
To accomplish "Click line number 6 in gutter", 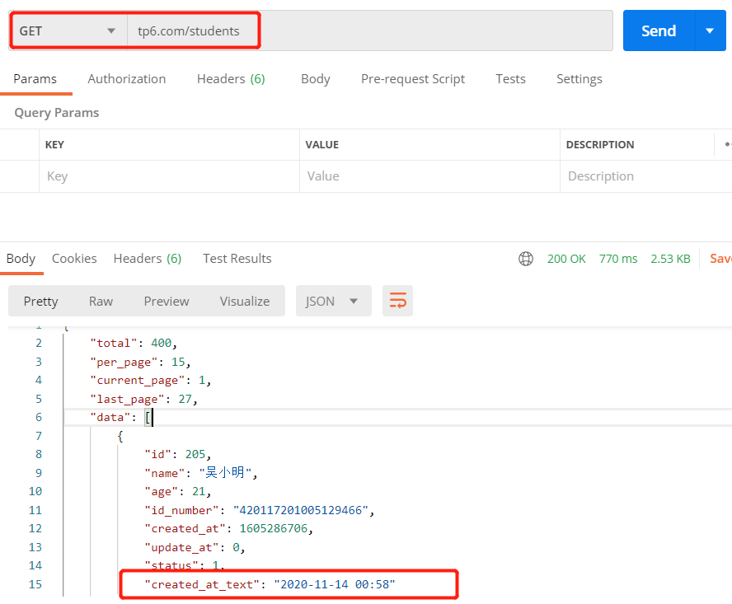I will point(39,417).
